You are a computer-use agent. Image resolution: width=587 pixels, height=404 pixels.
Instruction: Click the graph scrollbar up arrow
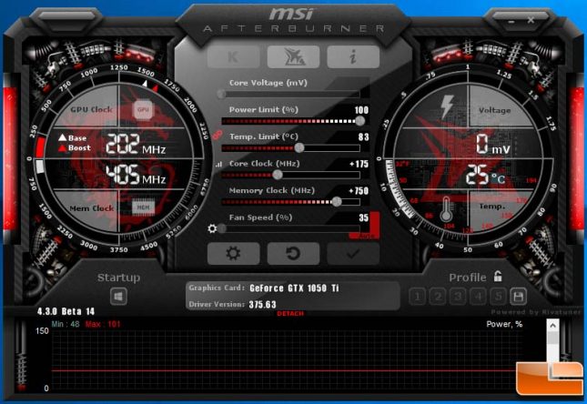pos(552,326)
